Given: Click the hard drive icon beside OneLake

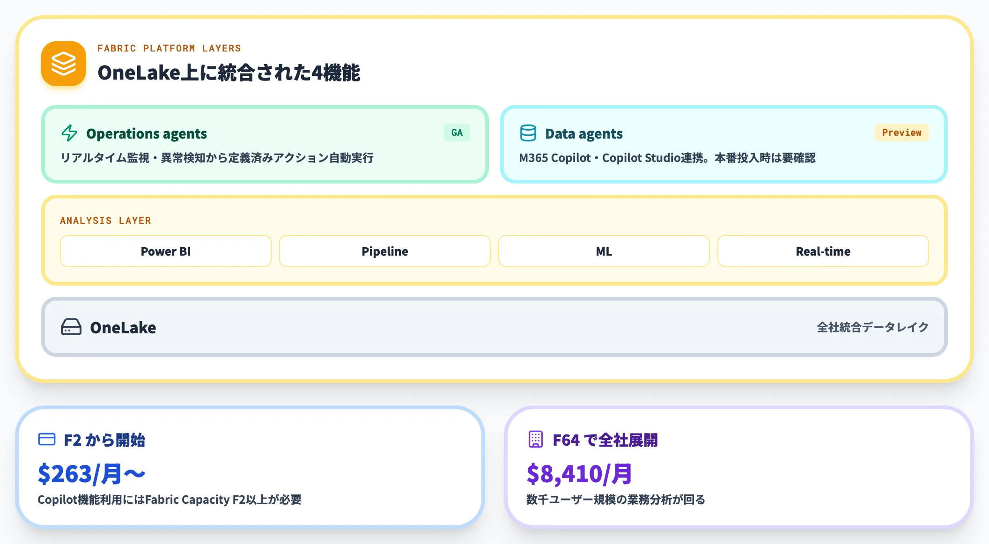Looking at the screenshot, I should (71, 327).
